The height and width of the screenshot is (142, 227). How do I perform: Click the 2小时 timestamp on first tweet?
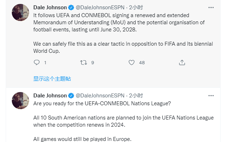[136, 7]
